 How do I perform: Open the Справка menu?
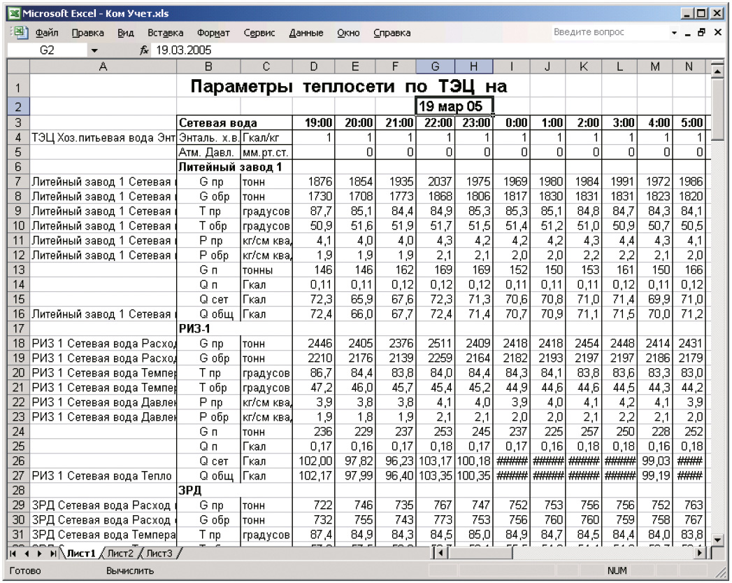pos(392,33)
